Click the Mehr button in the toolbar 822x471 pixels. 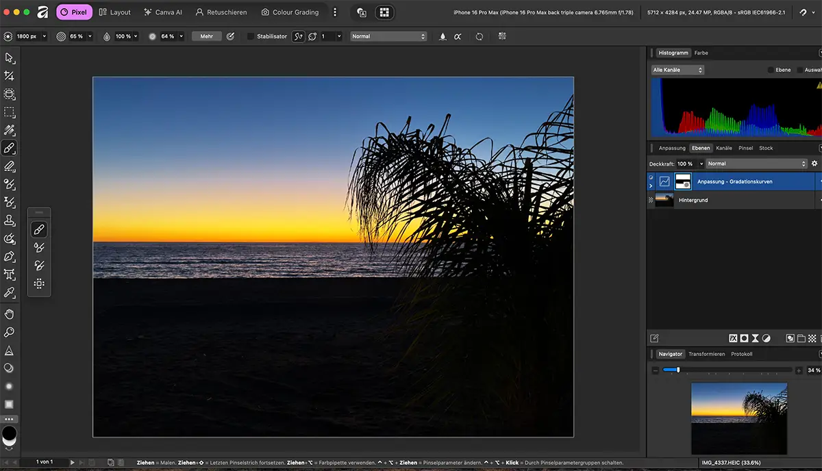206,36
